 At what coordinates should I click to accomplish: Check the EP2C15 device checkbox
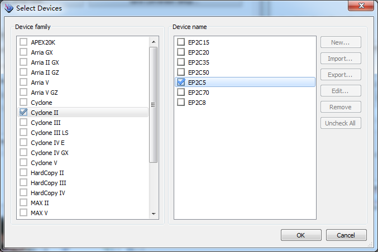pyautogui.click(x=181, y=42)
